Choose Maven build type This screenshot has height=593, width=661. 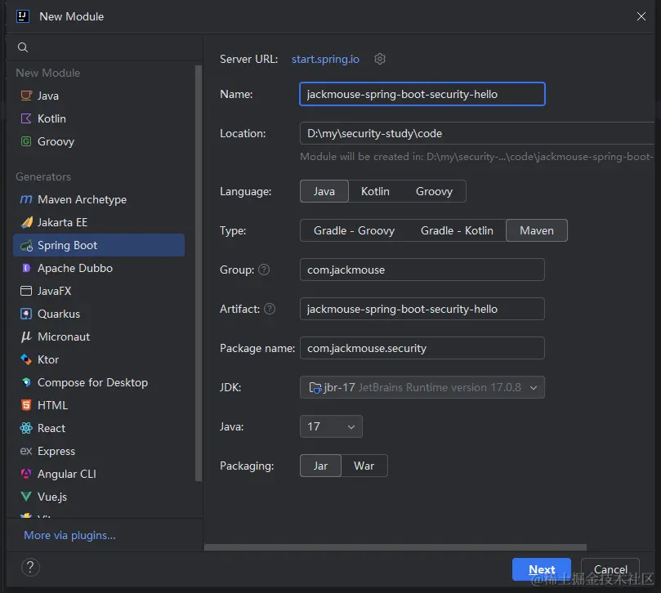[537, 230]
